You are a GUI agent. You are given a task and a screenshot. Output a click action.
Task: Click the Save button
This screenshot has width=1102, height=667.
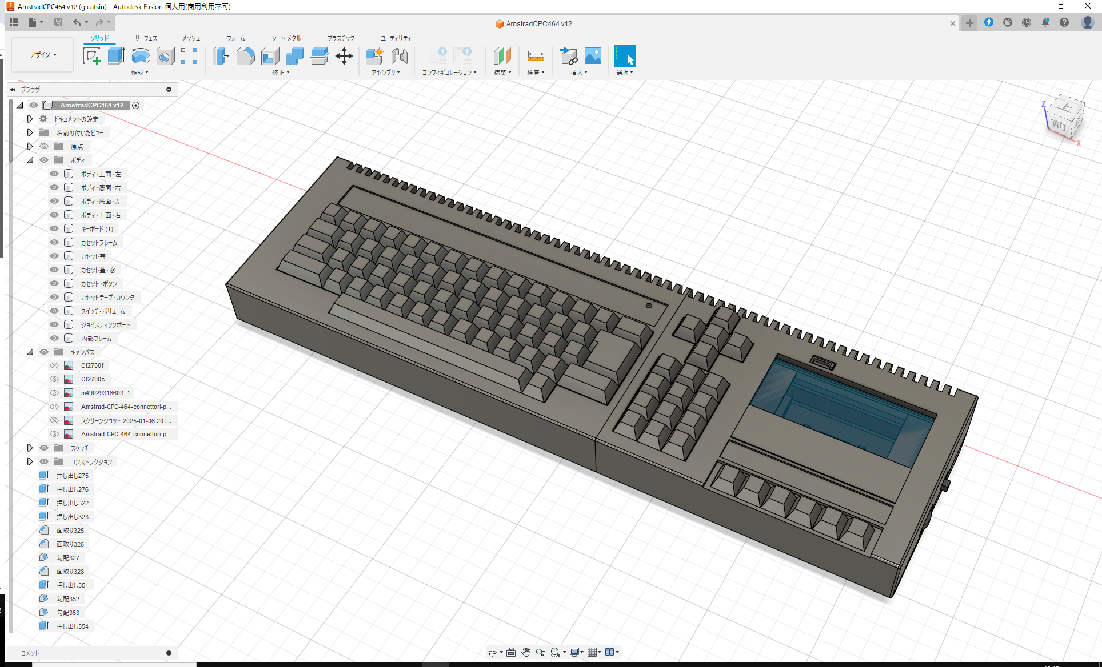pyautogui.click(x=58, y=22)
